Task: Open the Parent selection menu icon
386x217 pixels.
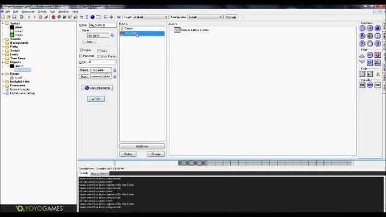Action: (115, 71)
